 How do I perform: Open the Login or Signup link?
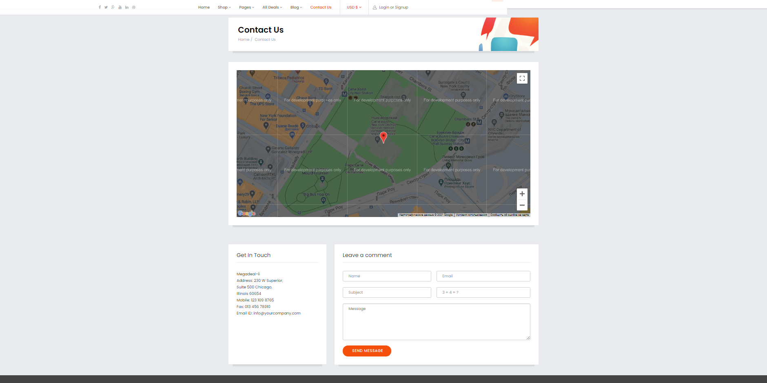[x=390, y=7]
